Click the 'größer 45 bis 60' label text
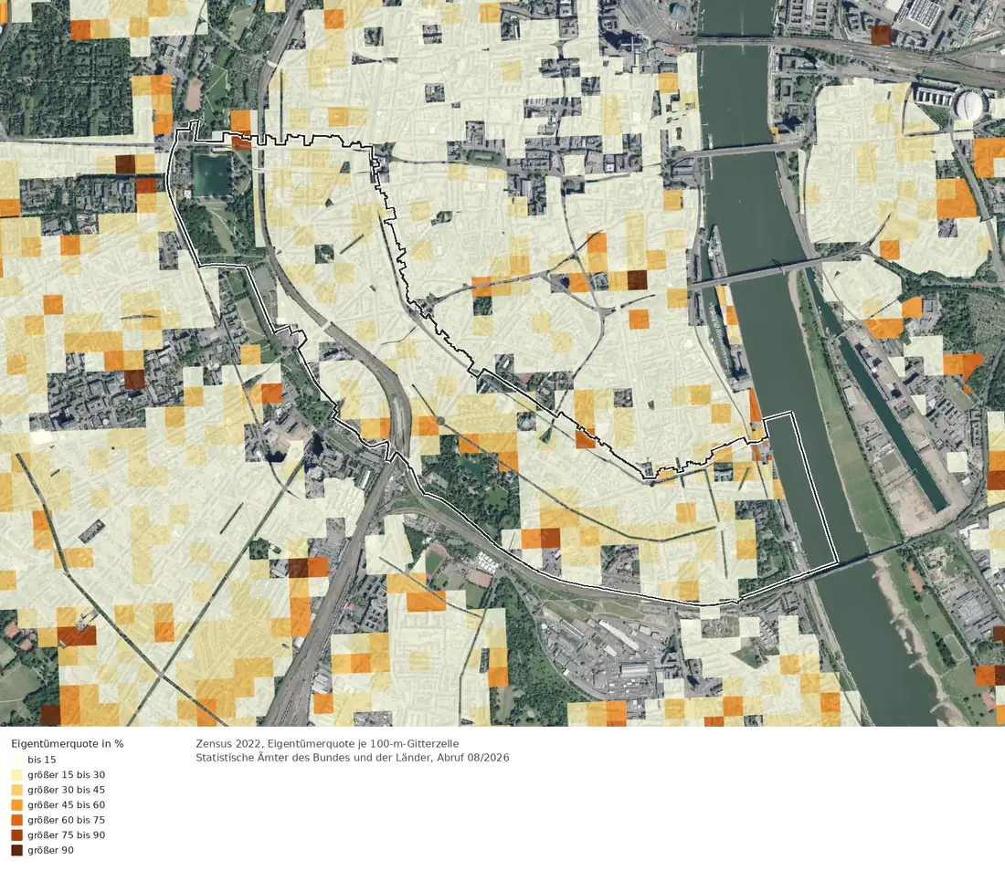1005x871 pixels. click(66, 805)
